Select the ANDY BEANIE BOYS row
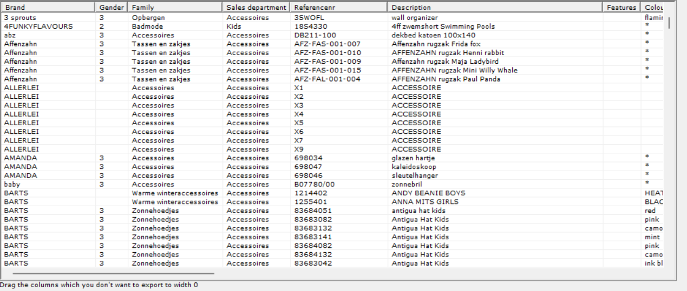 point(333,193)
